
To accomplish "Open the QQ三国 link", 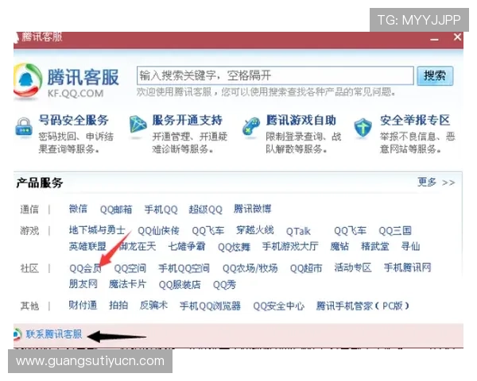I will coord(395,231).
